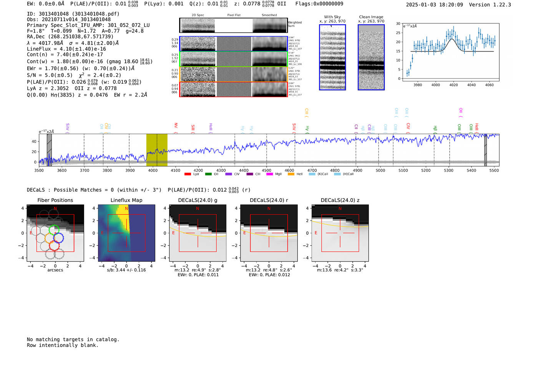Click the EWr: 0, PLAE: 0.012 caption
Viewport: 538px width, 366px height.
(x=269, y=275)
